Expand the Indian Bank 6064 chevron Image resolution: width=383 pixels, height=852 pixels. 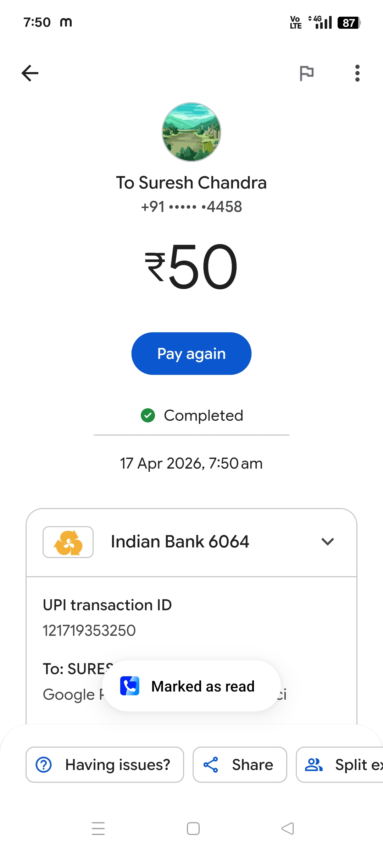pyautogui.click(x=327, y=542)
